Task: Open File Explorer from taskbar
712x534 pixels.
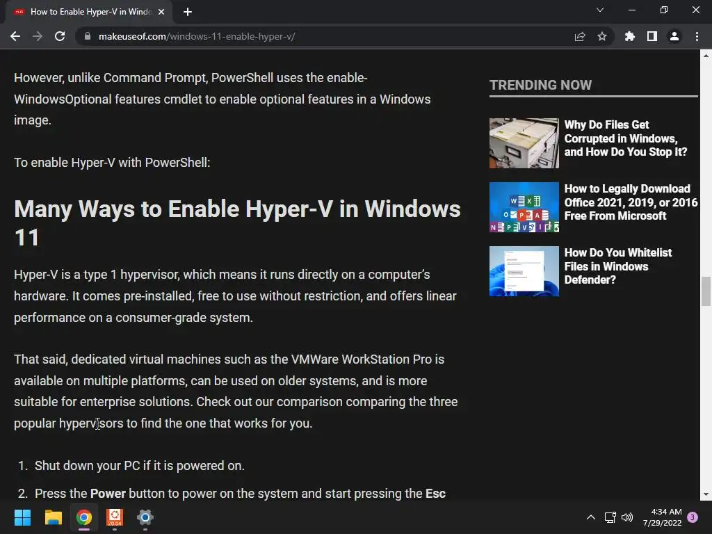Action: coord(53,517)
